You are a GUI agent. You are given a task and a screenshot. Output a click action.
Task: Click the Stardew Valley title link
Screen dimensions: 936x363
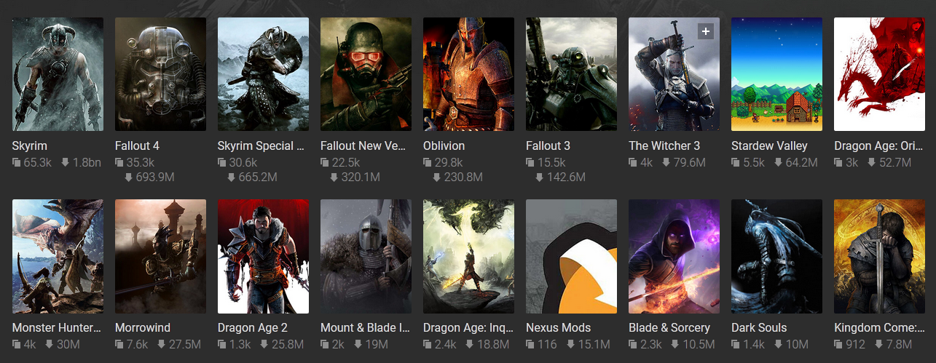(x=769, y=146)
